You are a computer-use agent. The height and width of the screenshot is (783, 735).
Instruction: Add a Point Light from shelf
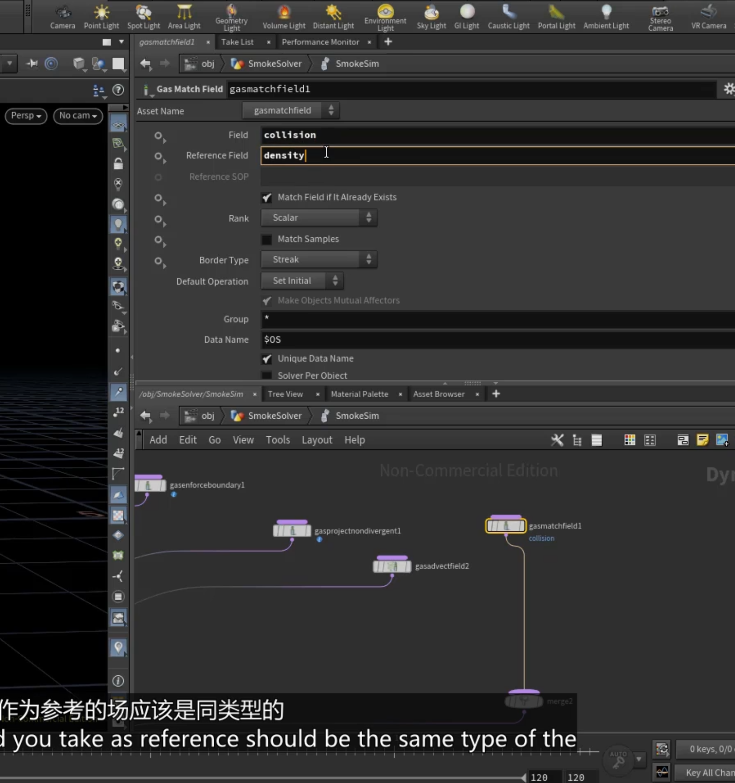coord(101,18)
